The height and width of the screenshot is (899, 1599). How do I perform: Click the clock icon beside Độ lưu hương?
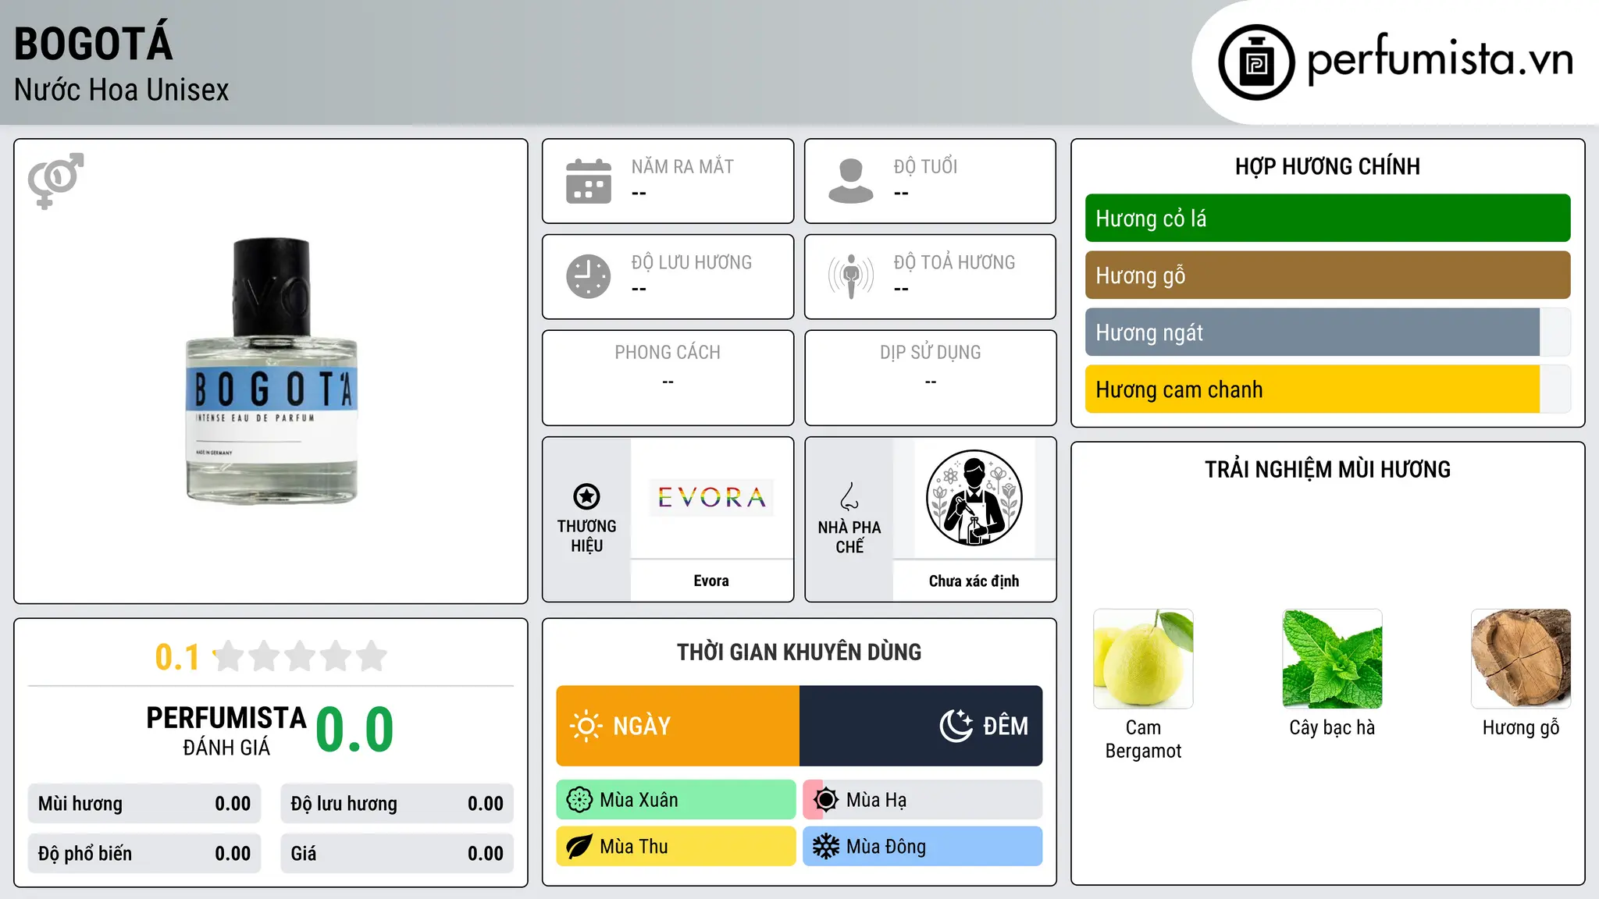coord(589,276)
